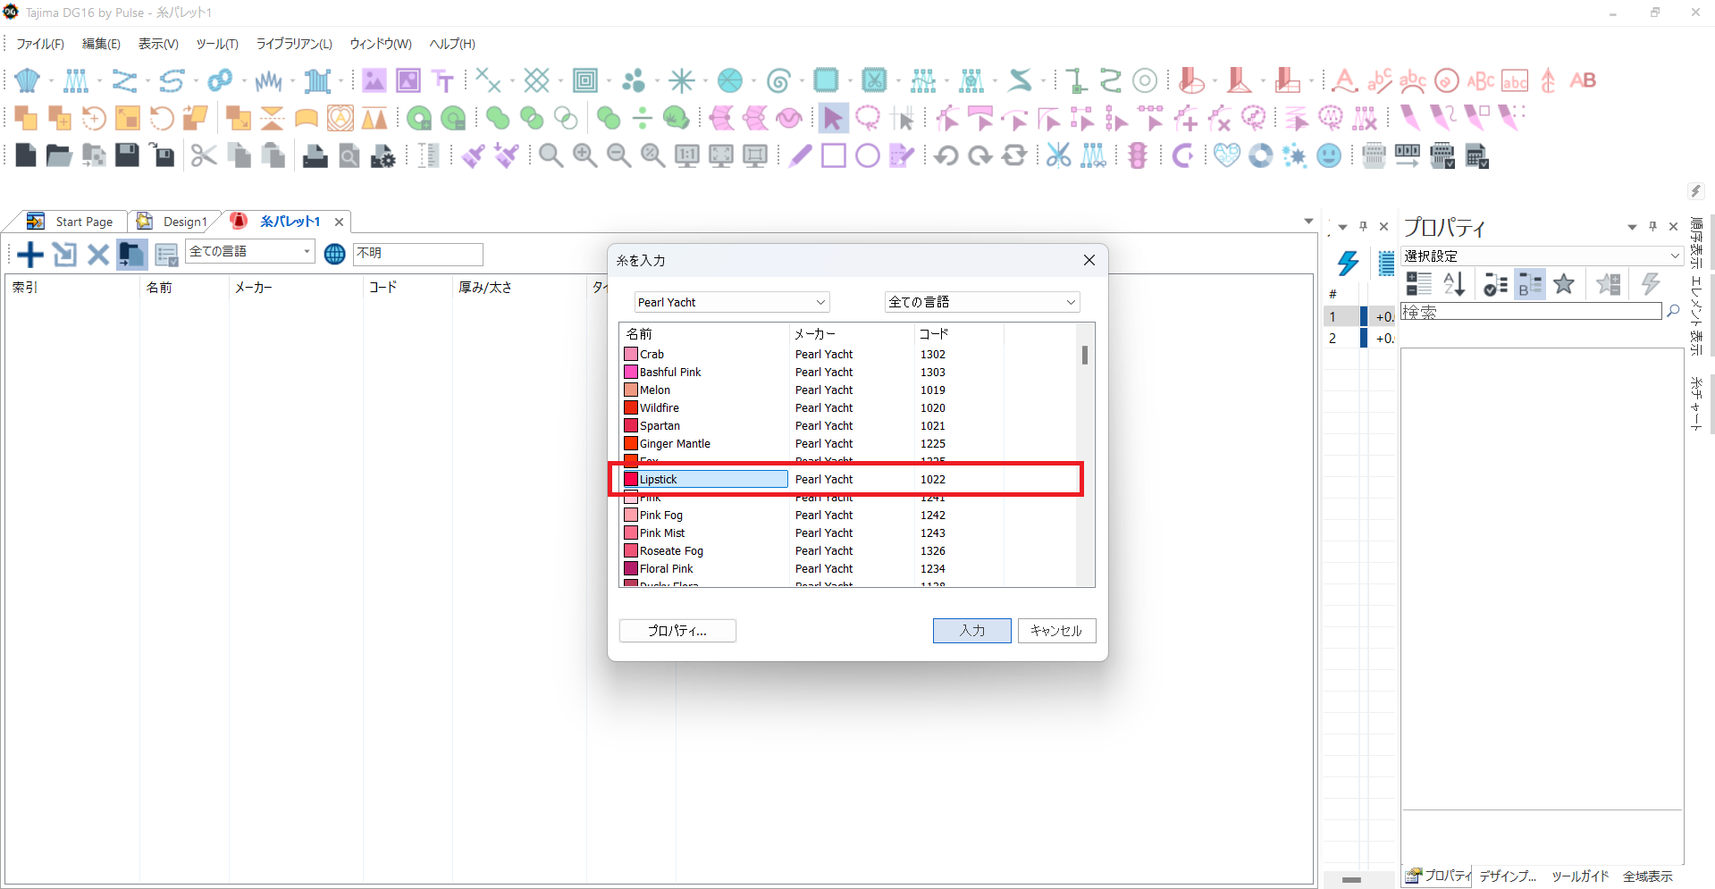Click the globe language icon
The width and height of the screenshot is (1715, 889).
tap(334, 255)
